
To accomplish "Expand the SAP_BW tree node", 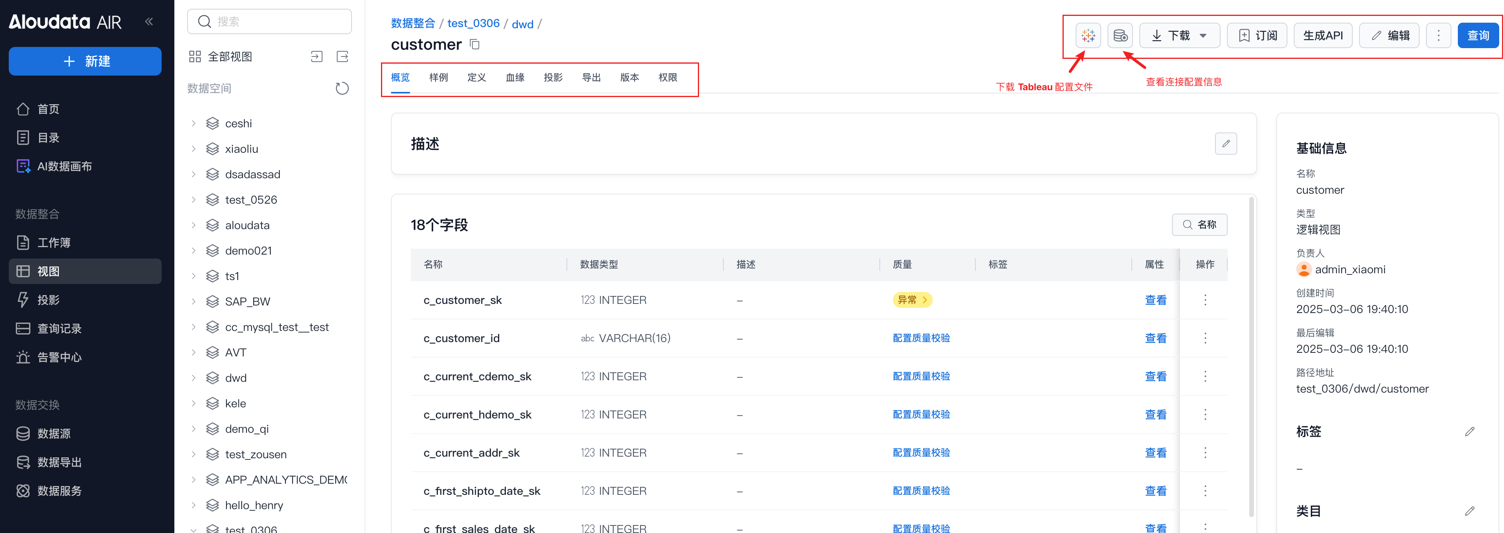I will click(x=194, y=302).
